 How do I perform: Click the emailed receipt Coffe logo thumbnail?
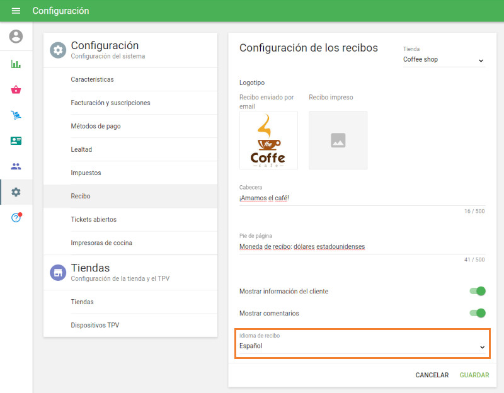[x=268, y=140]
